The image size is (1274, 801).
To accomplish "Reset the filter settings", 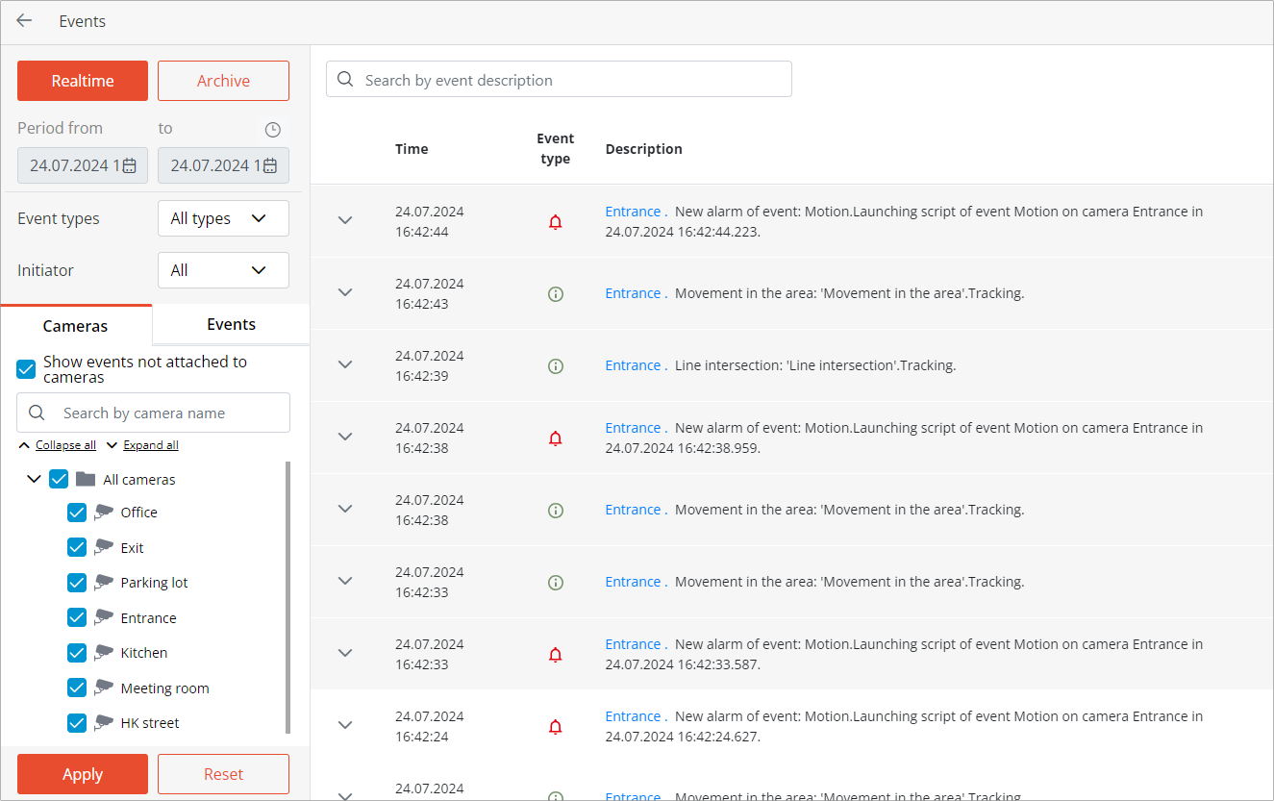I will click(x=223, y=774).
